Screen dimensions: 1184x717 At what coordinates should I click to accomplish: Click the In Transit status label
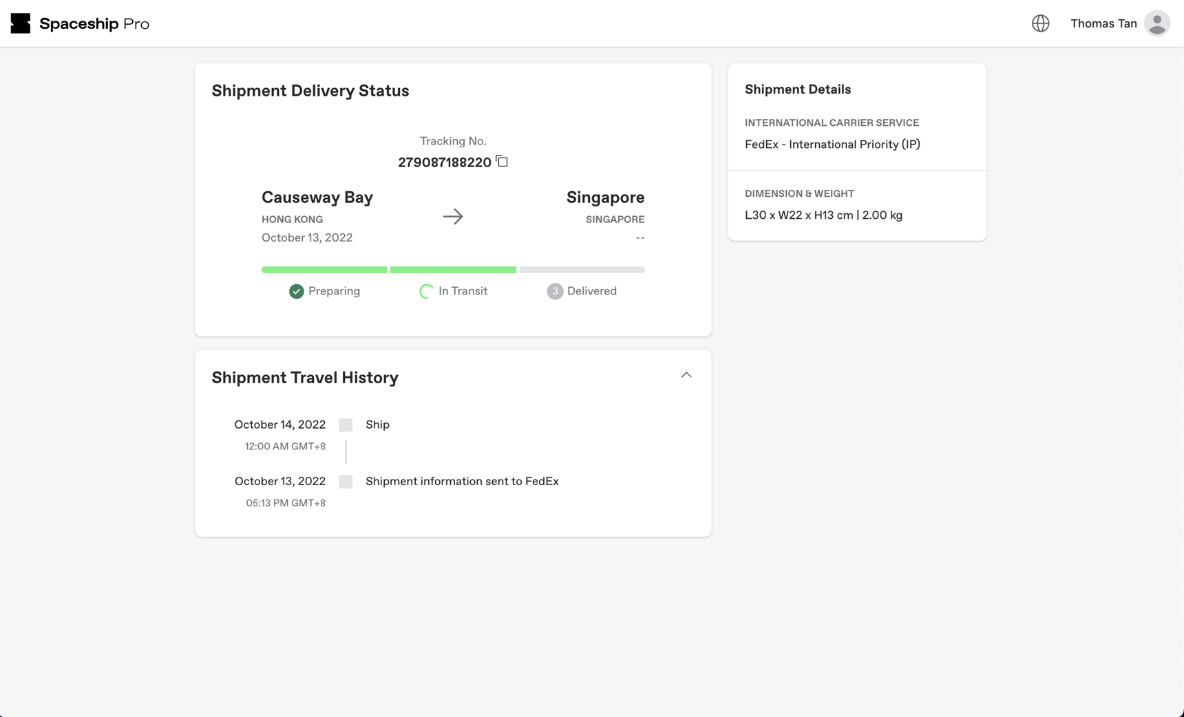pyautogui.click(x=463, y=291)
